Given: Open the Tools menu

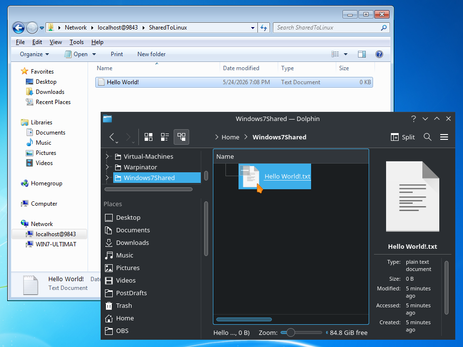Looking at the screenshot, I should 76,42.
